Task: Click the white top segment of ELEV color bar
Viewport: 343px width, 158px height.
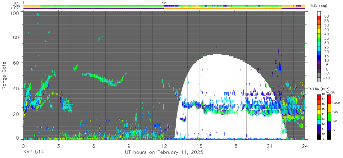Action: pos(319,14)
